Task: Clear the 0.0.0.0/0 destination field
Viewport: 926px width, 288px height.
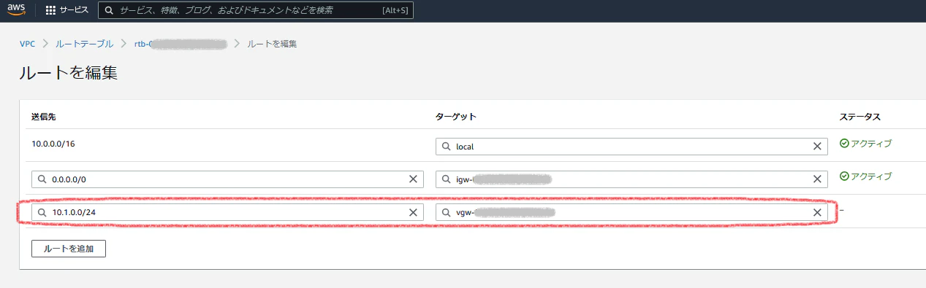Action: click(413, 179)
